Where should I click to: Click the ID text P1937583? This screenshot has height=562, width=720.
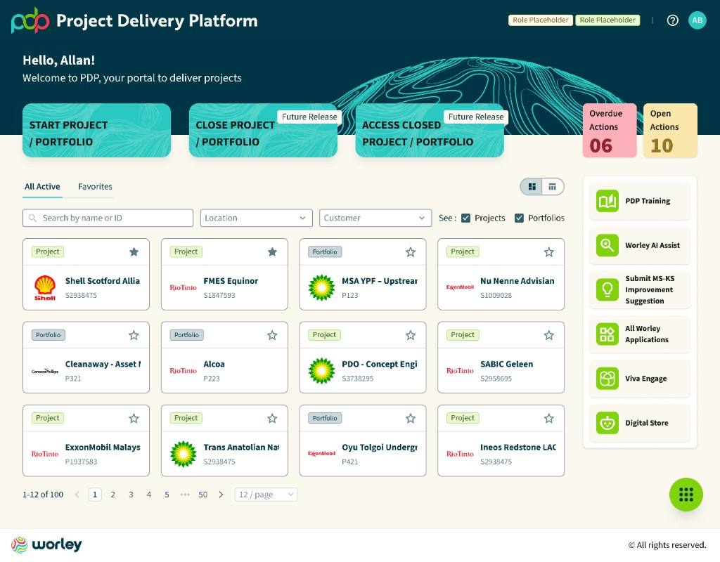(82, 462)
